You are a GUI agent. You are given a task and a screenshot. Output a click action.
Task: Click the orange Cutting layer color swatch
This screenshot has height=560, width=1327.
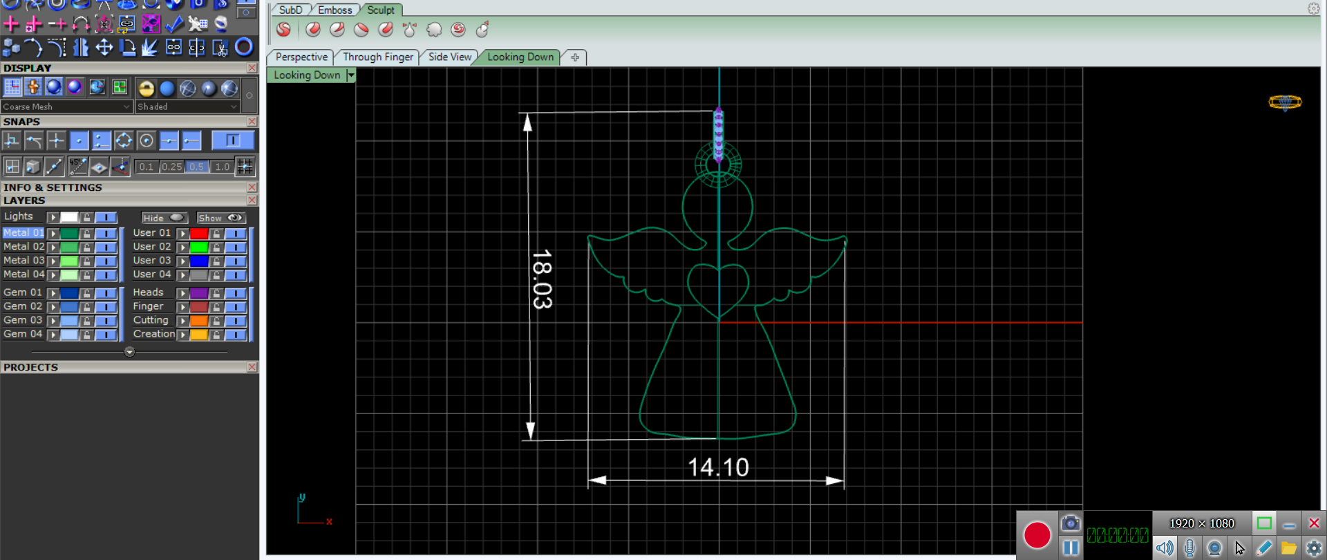pos(199,321)
